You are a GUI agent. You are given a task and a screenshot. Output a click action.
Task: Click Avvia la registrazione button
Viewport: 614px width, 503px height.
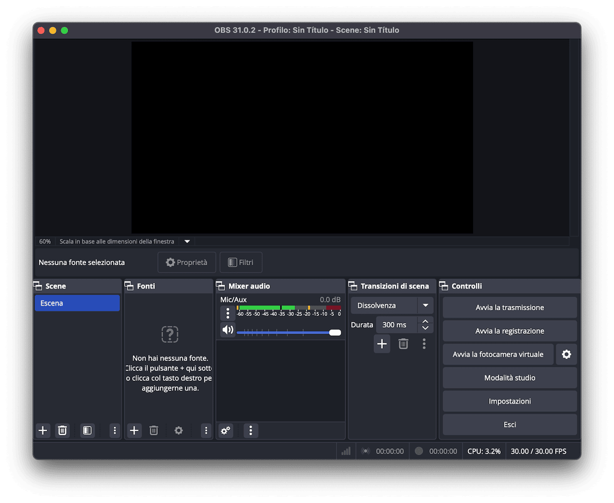pos(509,331)
